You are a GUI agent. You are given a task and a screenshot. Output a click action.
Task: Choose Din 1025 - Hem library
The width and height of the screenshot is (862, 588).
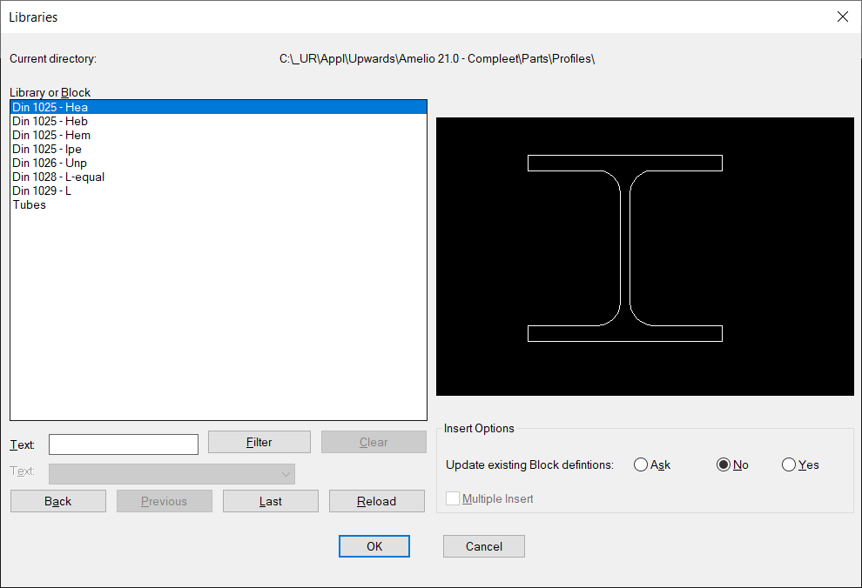coord(219,135)
